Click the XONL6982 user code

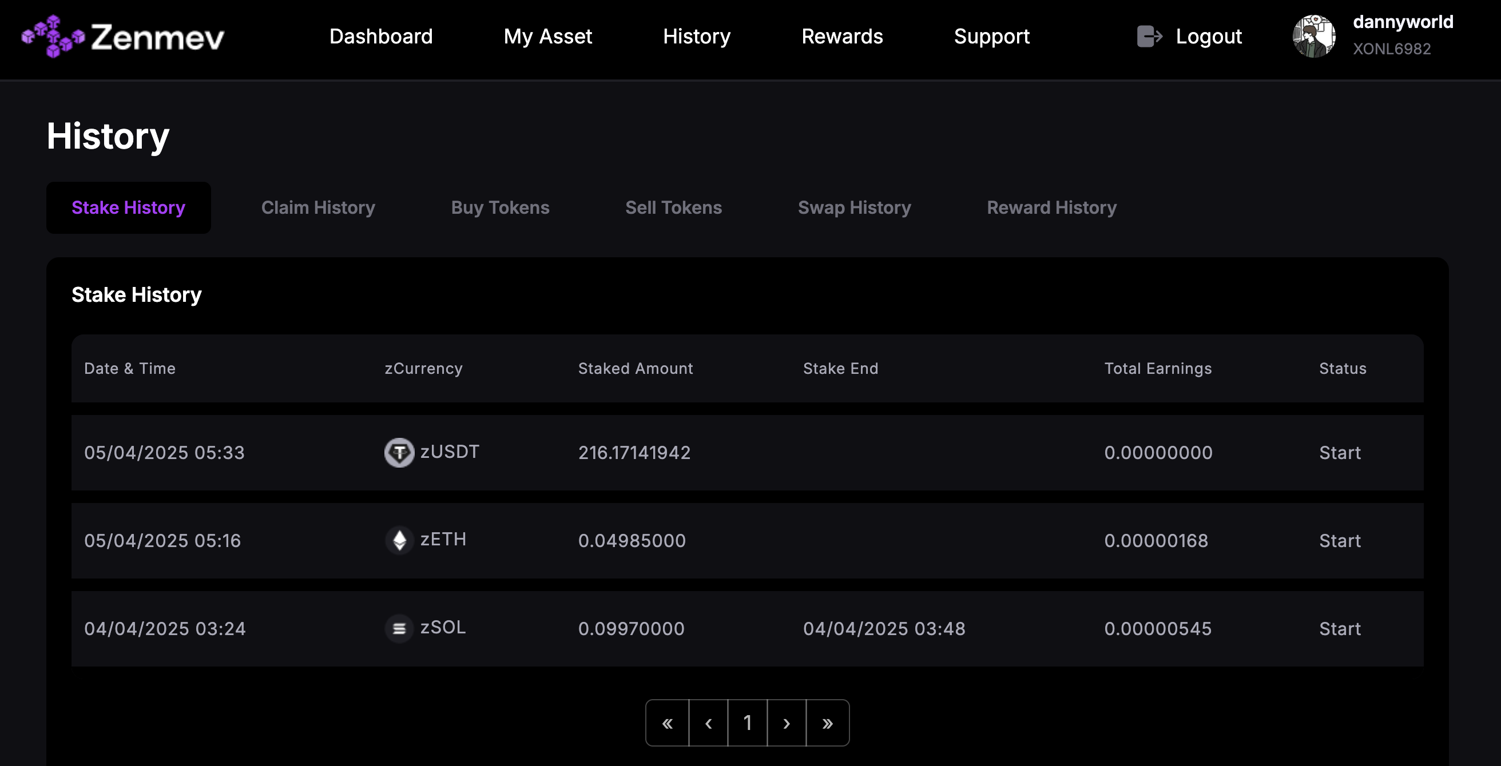pos(1391,49)
